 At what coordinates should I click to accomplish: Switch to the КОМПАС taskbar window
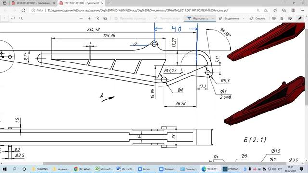coord(231,169)
